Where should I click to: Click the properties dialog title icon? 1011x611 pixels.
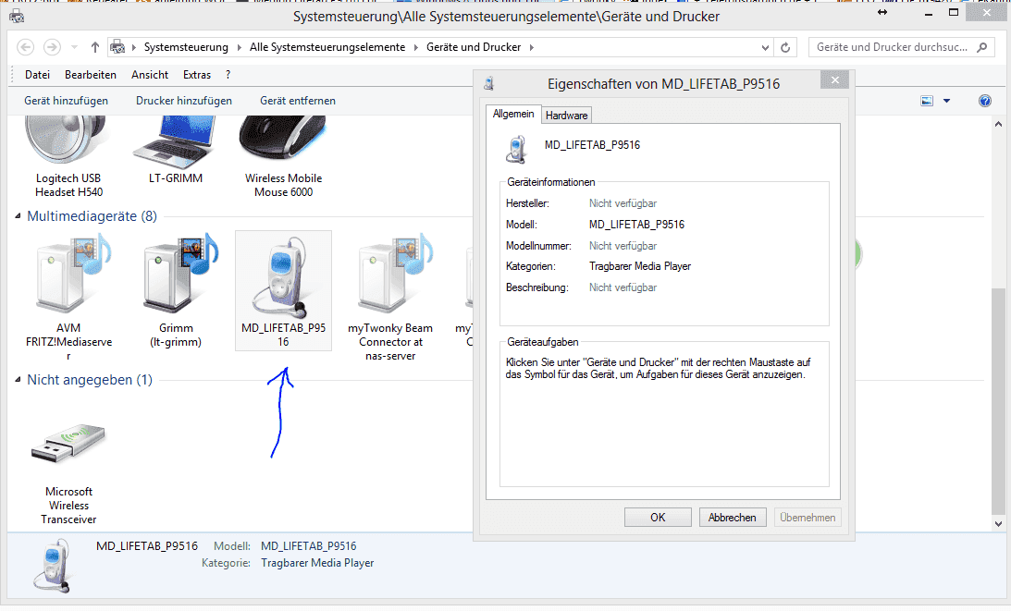[488, 84]
